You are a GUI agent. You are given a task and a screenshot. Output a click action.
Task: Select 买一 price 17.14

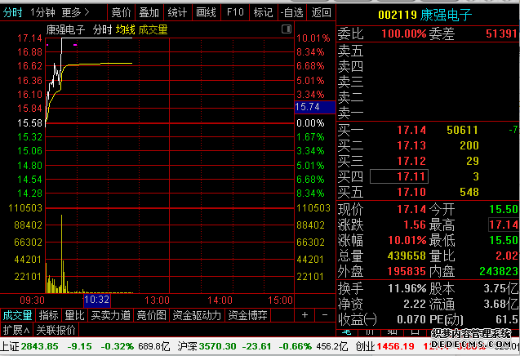tap(411, 130)
